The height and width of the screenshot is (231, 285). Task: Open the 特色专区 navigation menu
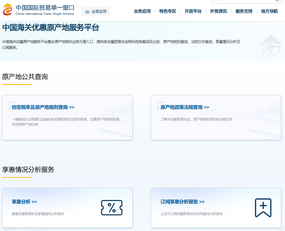point(168,11)
